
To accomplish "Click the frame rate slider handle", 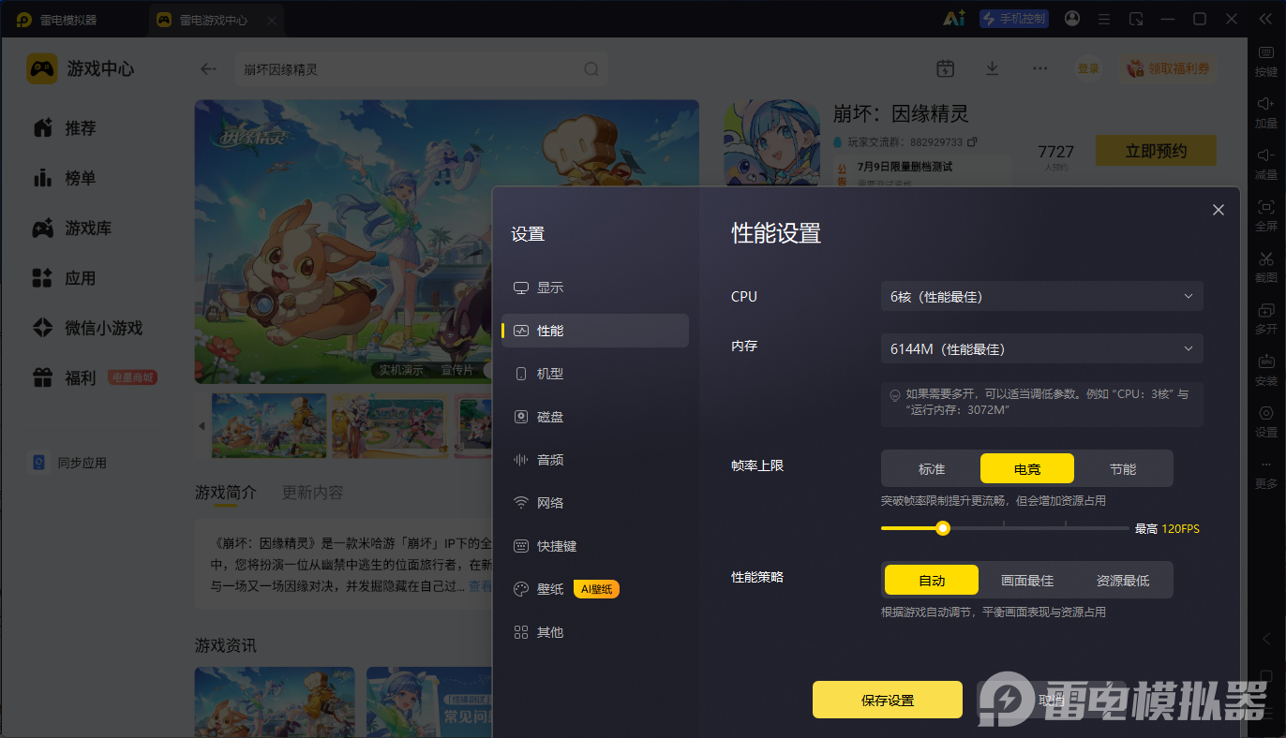I will click(x=943, y=528).
